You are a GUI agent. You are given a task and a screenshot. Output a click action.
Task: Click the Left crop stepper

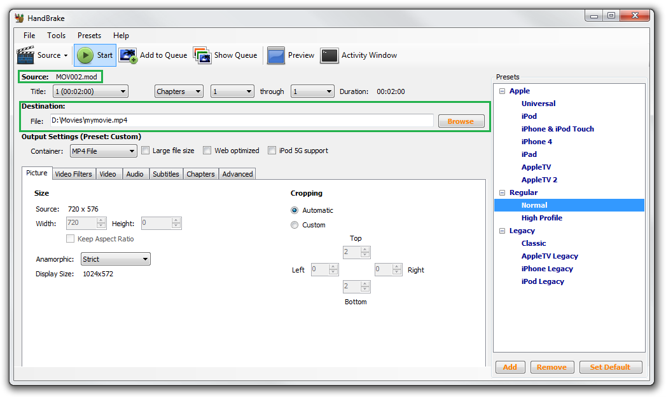click(324, 269)
